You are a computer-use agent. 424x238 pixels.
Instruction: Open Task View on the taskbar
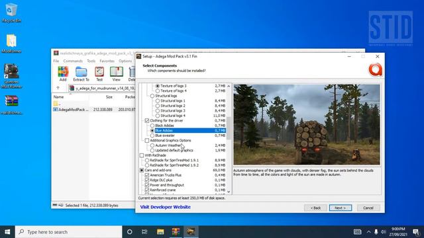tap(144, 232)
